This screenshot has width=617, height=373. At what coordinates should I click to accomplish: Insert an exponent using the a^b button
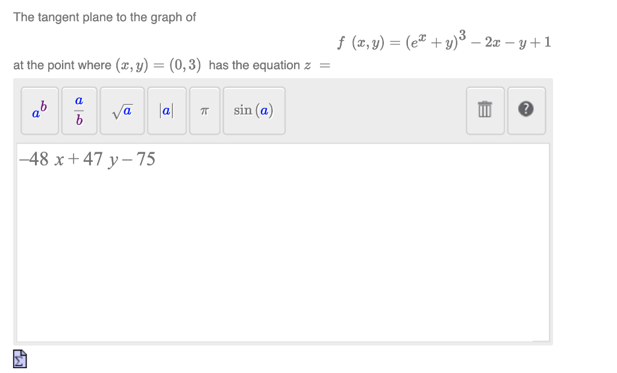(x=39, y=111)
